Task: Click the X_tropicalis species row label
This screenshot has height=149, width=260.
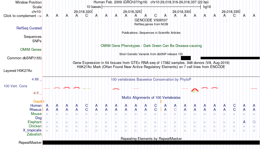Action: [x=32, y=130]
